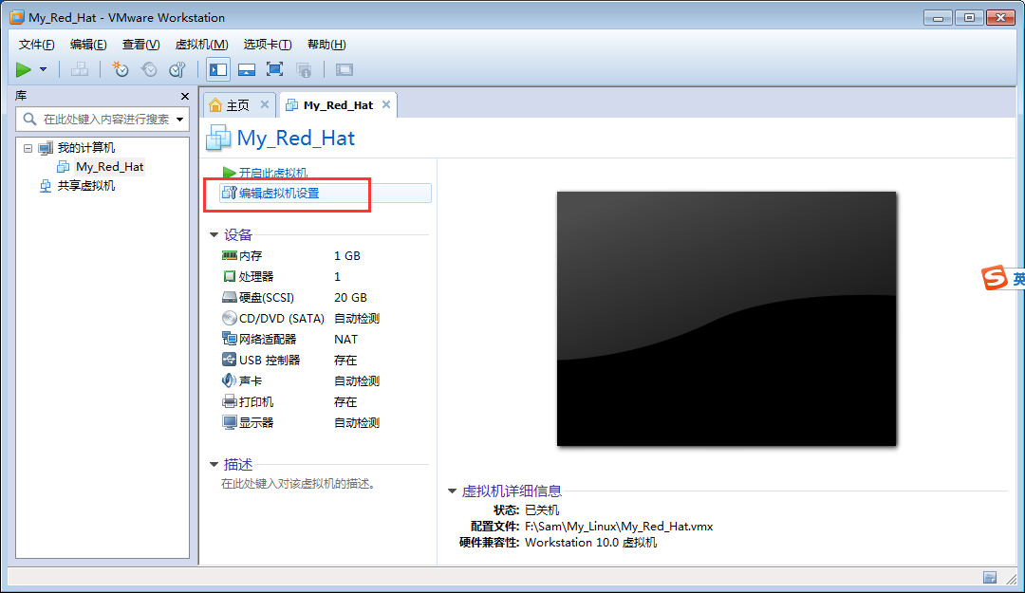Close the My_Red_Hat tab

pyautogui.click(x=386, y=104)
